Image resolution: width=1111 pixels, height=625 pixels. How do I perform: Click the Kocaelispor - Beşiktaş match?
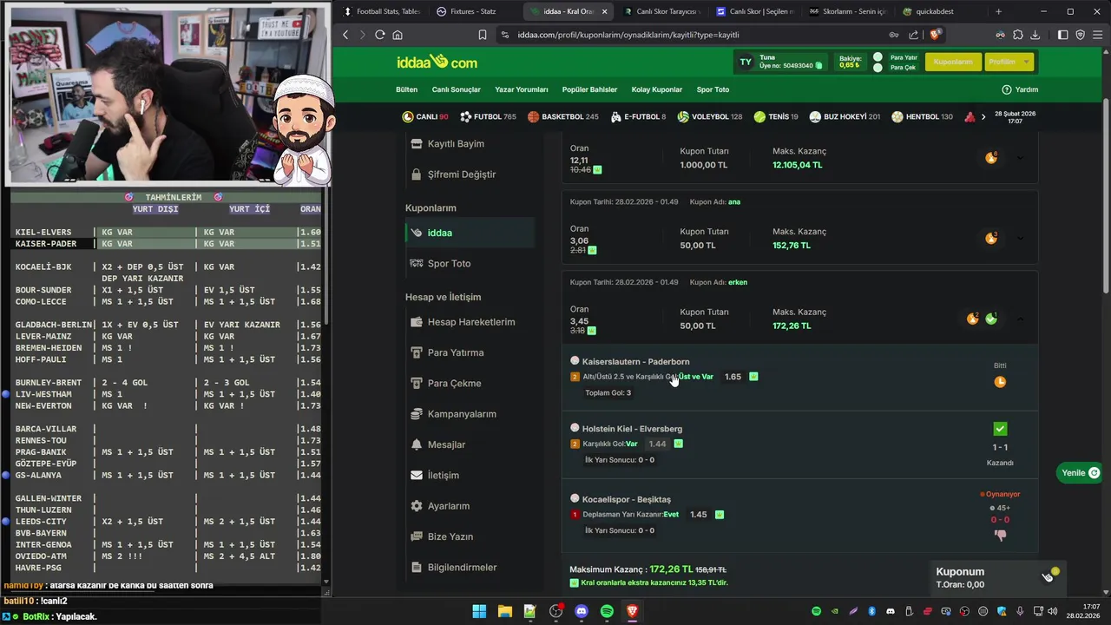click(627, 499)
